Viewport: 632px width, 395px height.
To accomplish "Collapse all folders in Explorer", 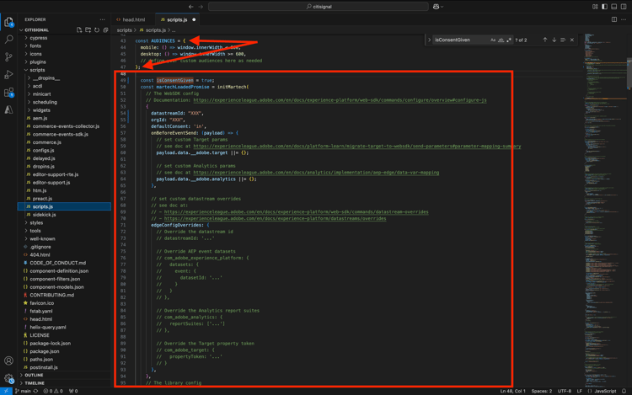I will (104, 29).
